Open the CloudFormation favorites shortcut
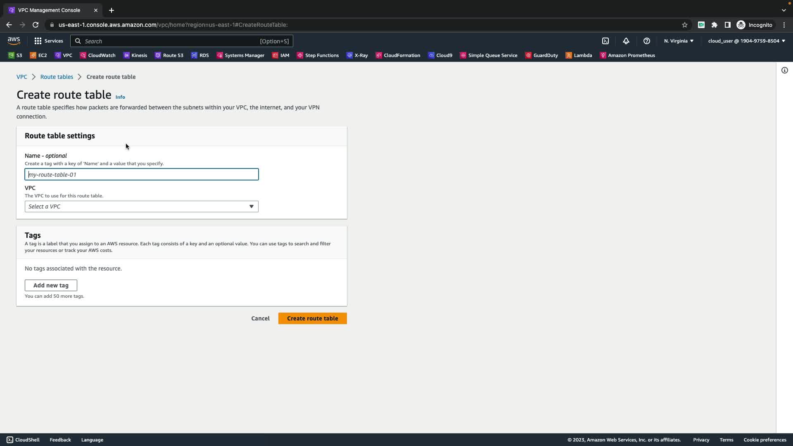793x446 pixels. click(x=398, y=55)
